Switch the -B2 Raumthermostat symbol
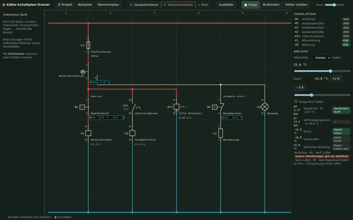Screen dimensions: 353x220 (x=82, y=107)
